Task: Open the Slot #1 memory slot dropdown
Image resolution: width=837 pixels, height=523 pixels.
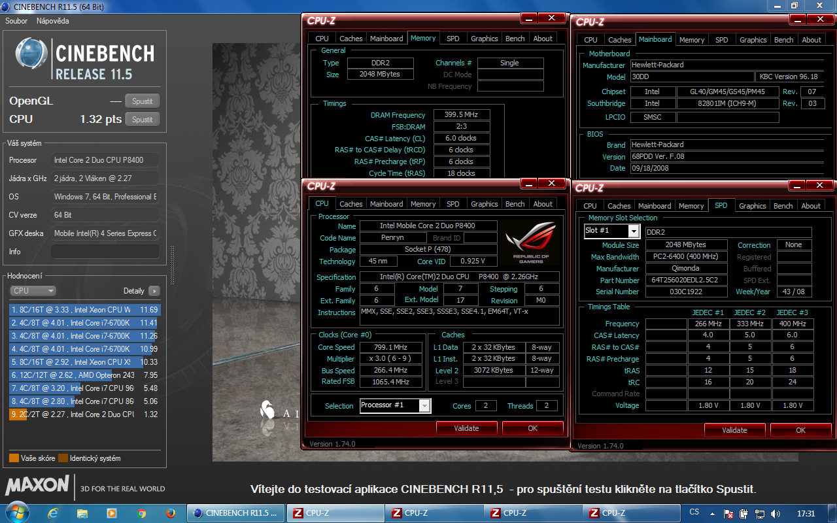Action: pyautogui.click(x=611, y=231)
